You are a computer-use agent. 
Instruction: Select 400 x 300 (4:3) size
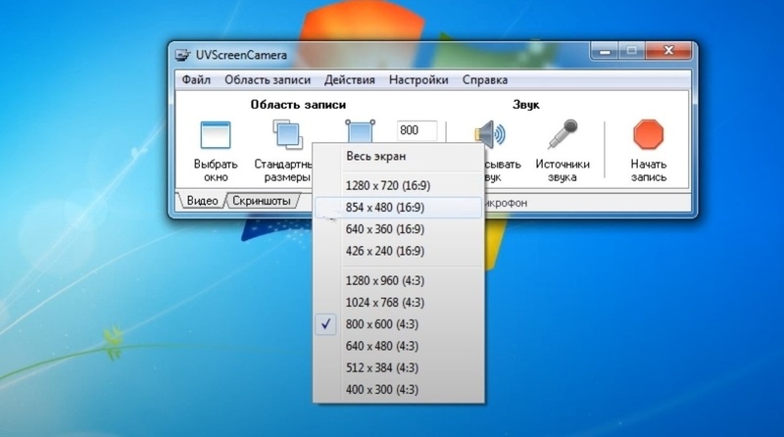[x=399, y=390]
